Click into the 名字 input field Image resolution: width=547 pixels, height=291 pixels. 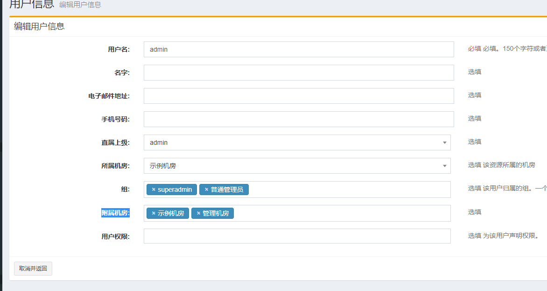click(299, 73)
